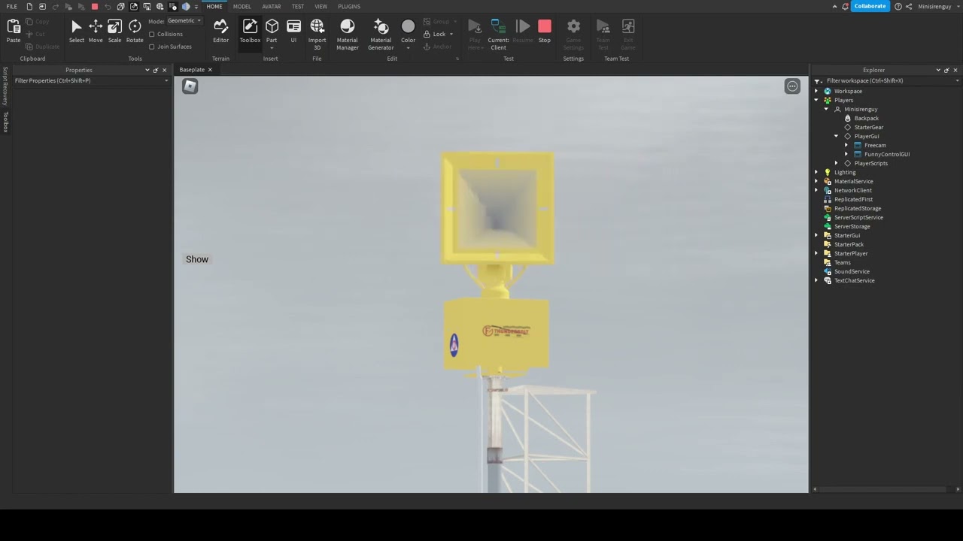Image resolution: width=963 pixels, height=541 pixels.
Task: Switch to the PLUGINS tab
Action: [349, 6]
